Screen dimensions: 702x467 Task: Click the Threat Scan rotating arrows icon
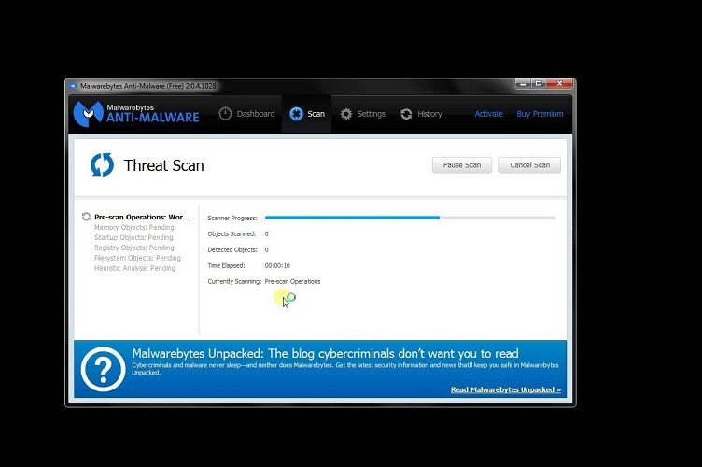pyautogui.click(x=102, y=164)
